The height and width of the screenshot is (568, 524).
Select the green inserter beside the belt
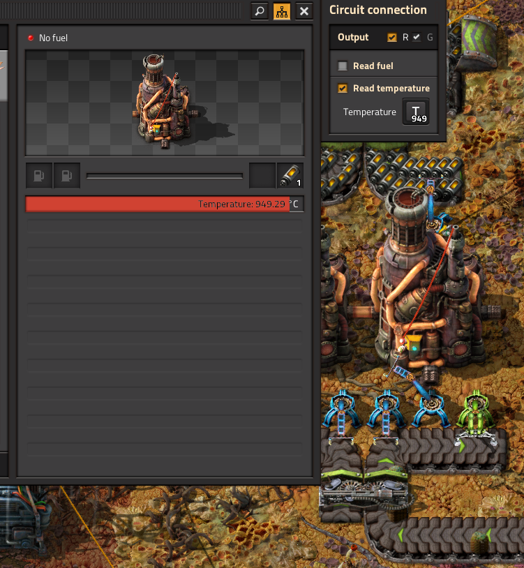(x=474, y=417)
